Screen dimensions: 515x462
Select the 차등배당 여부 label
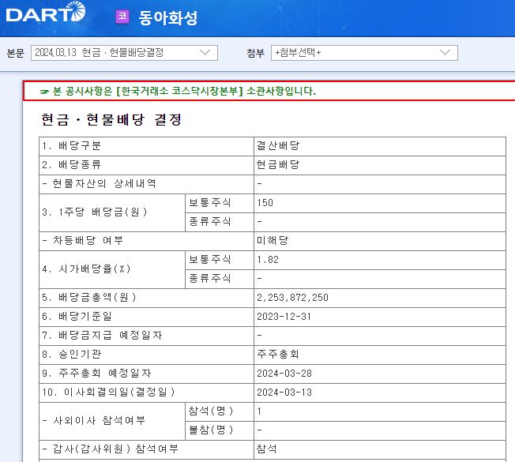point(83,241)
